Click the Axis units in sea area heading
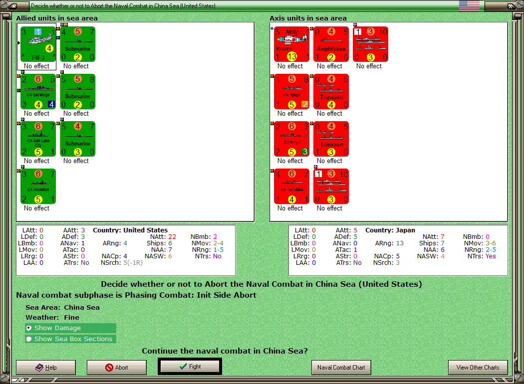Image resolution: width=524 pixels, height=384 pixels. pos(308,18)
